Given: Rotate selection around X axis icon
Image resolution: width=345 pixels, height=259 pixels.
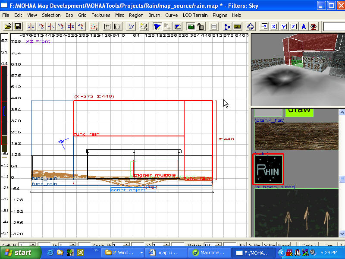Looking at the screenshot, I should pos(41,26).
